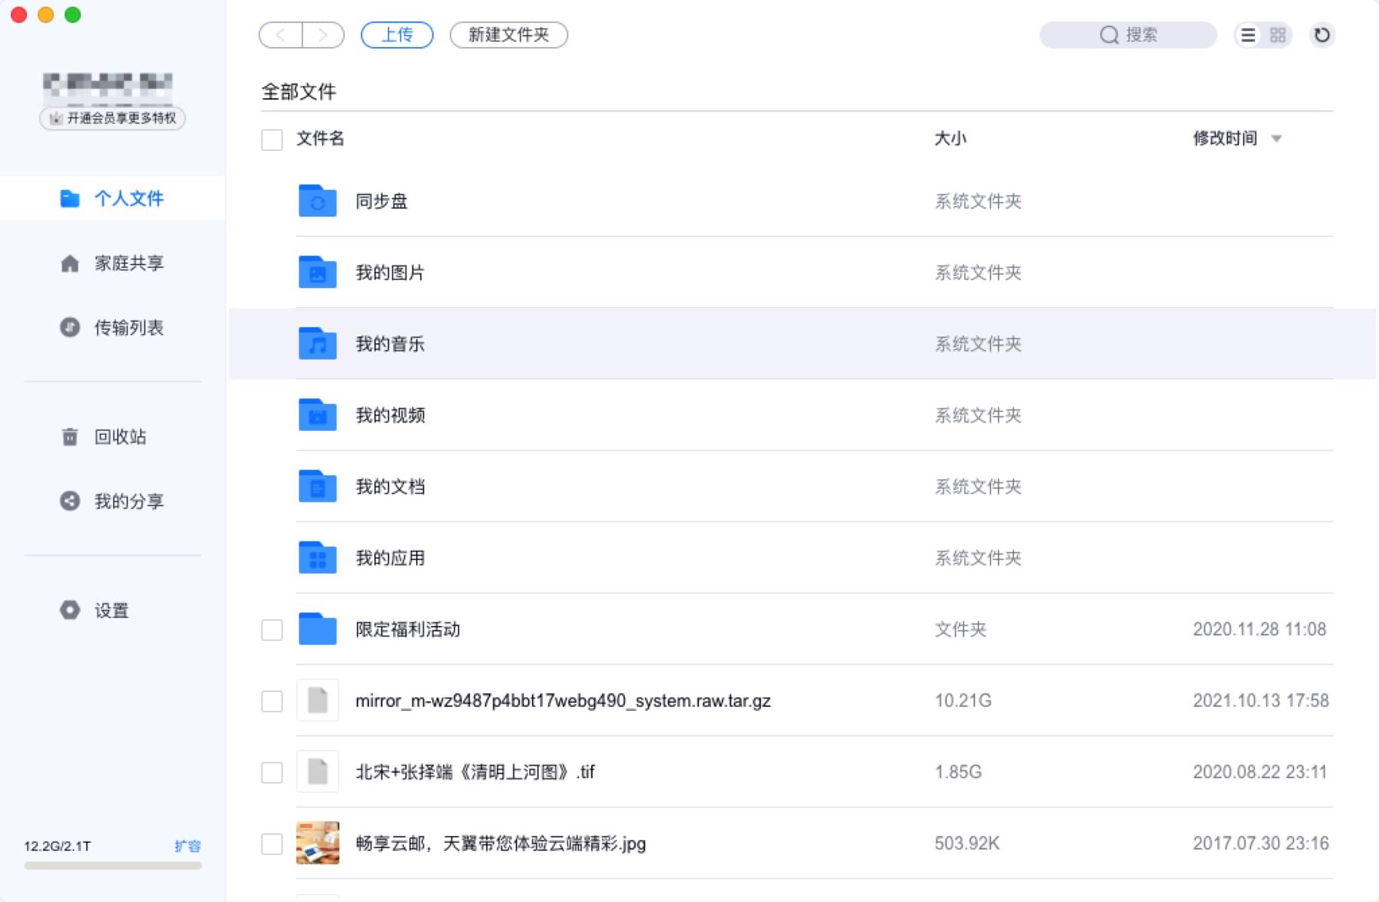The height and width of the screenshot is (902, 1379).
Task: Click the refresh icon
Action: click(1322, 35)
